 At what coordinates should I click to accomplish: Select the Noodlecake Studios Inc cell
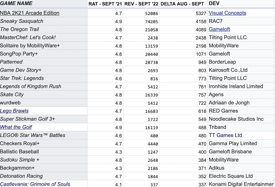(236, 119)
